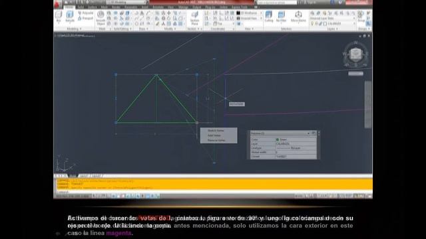Screen dimensions: 426x239
Task: Open the Manage ribbon tab
Action: 184,7
